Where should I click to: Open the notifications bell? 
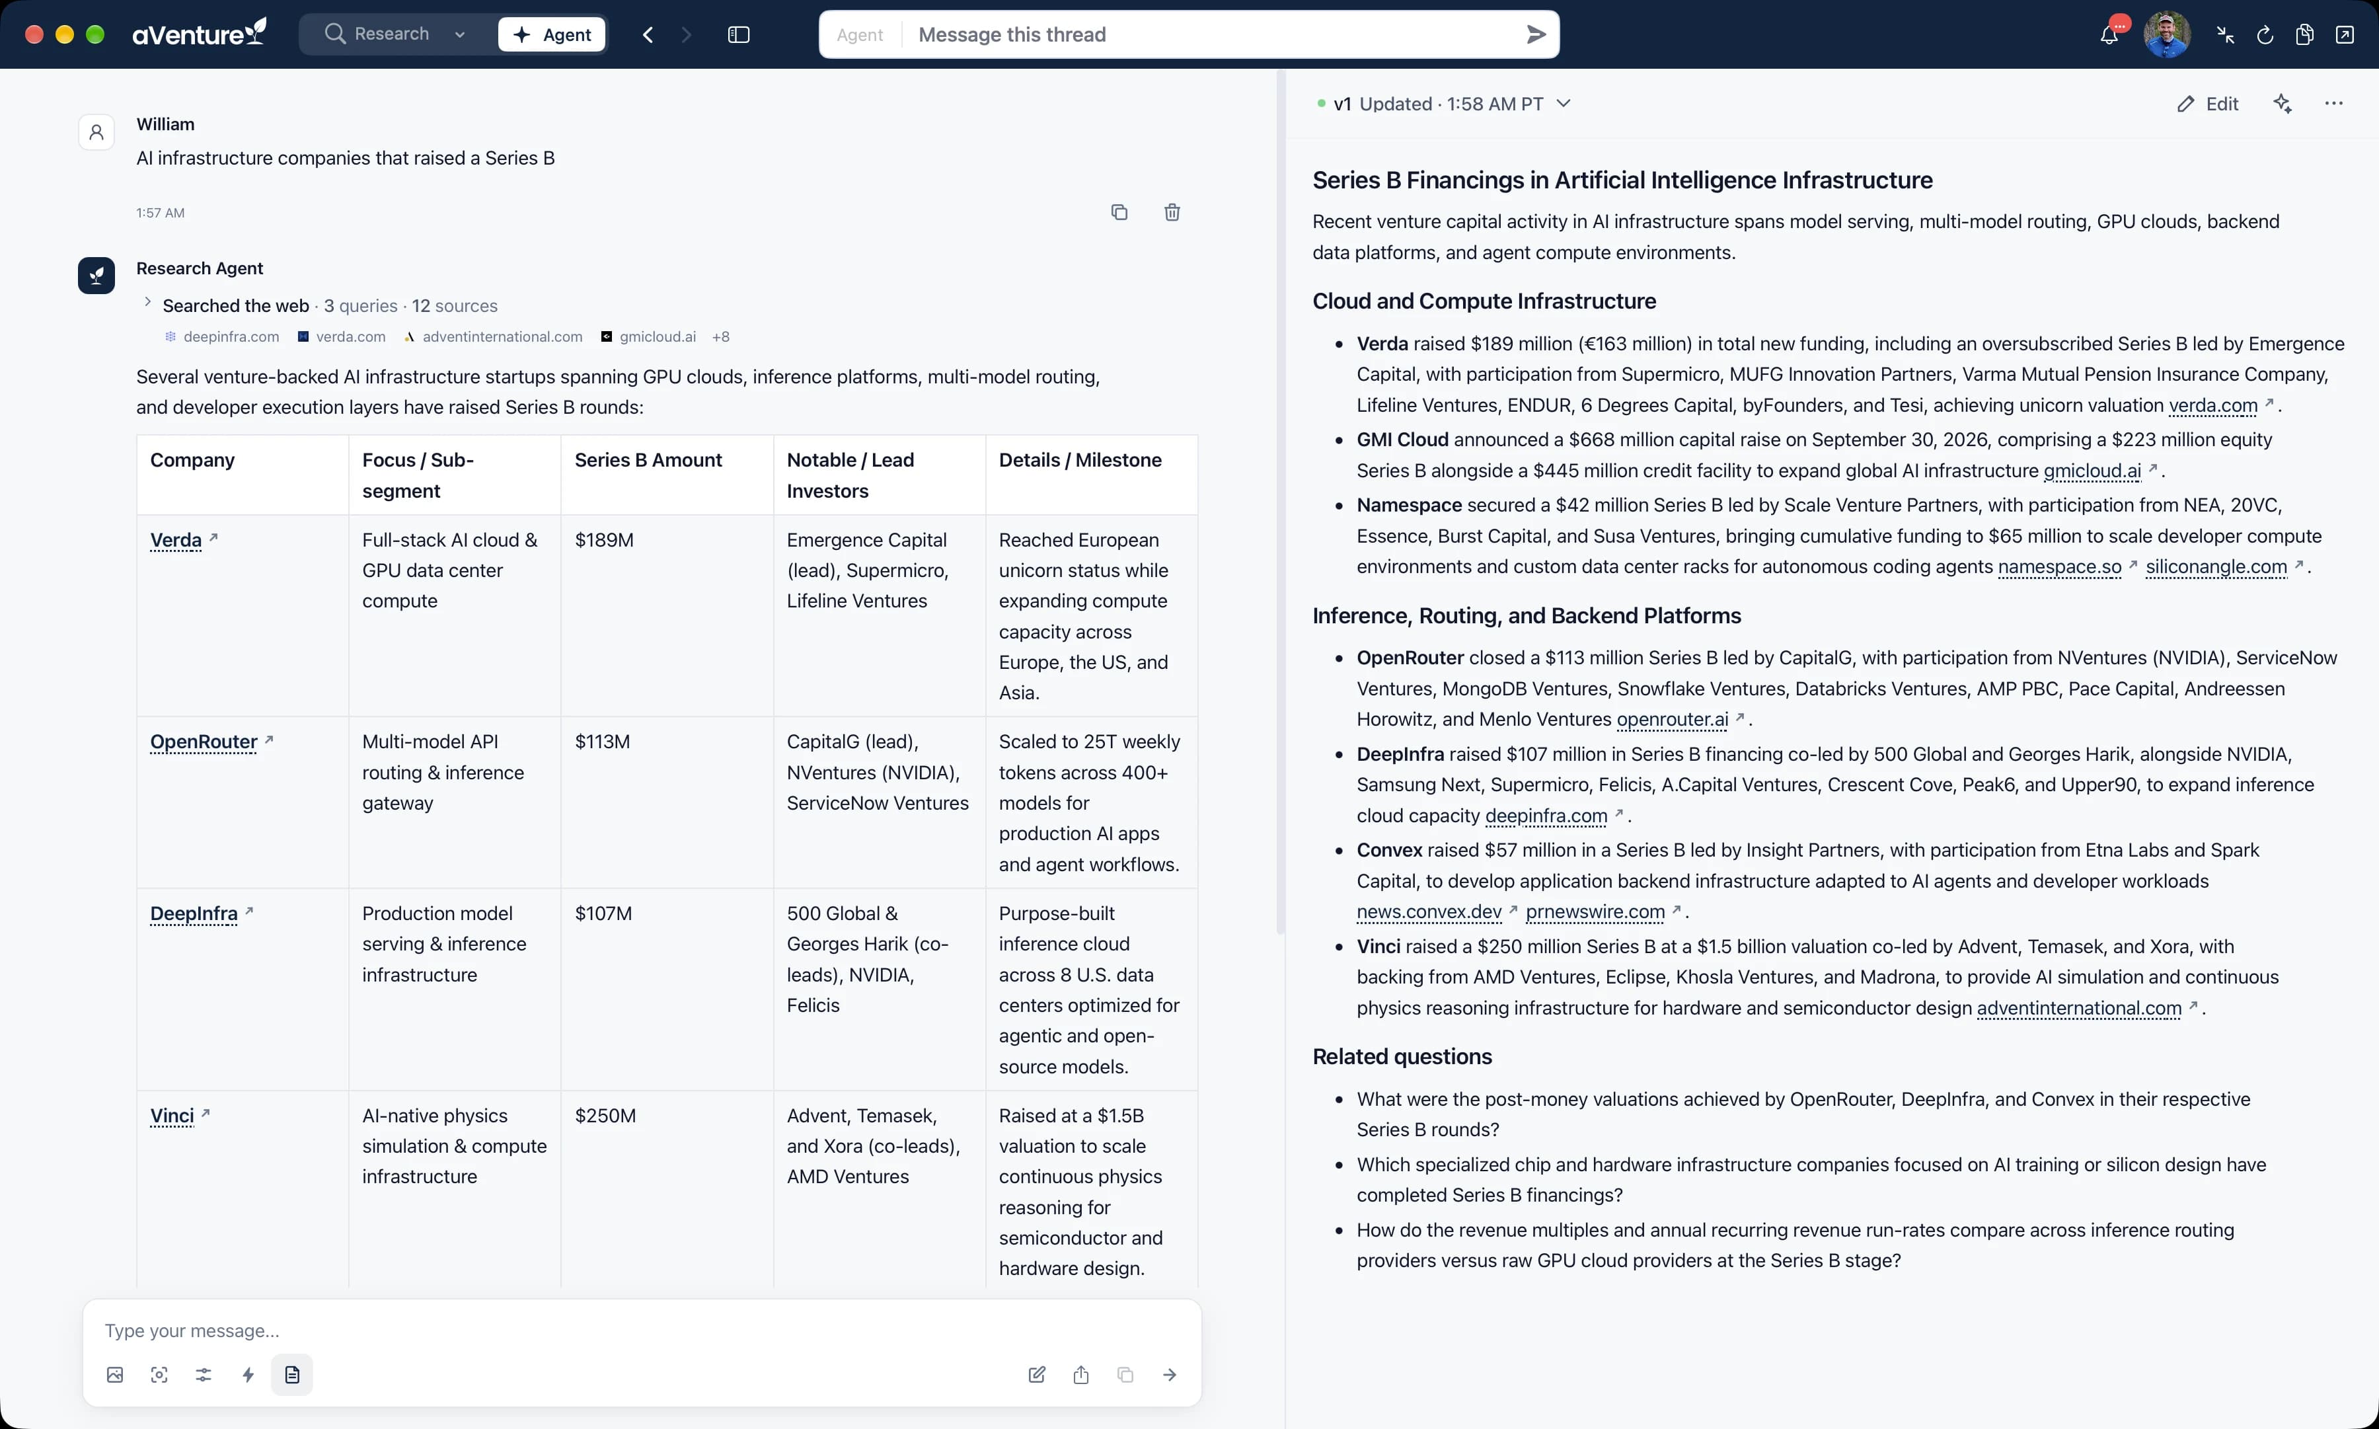[2109, 34]
